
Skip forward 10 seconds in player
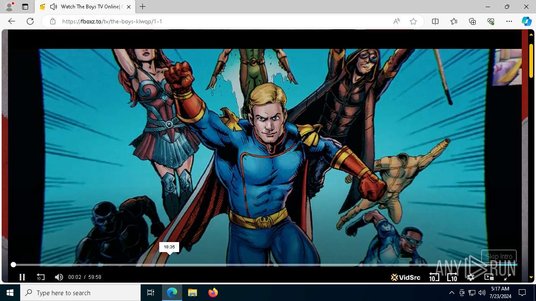click(452, 277)
